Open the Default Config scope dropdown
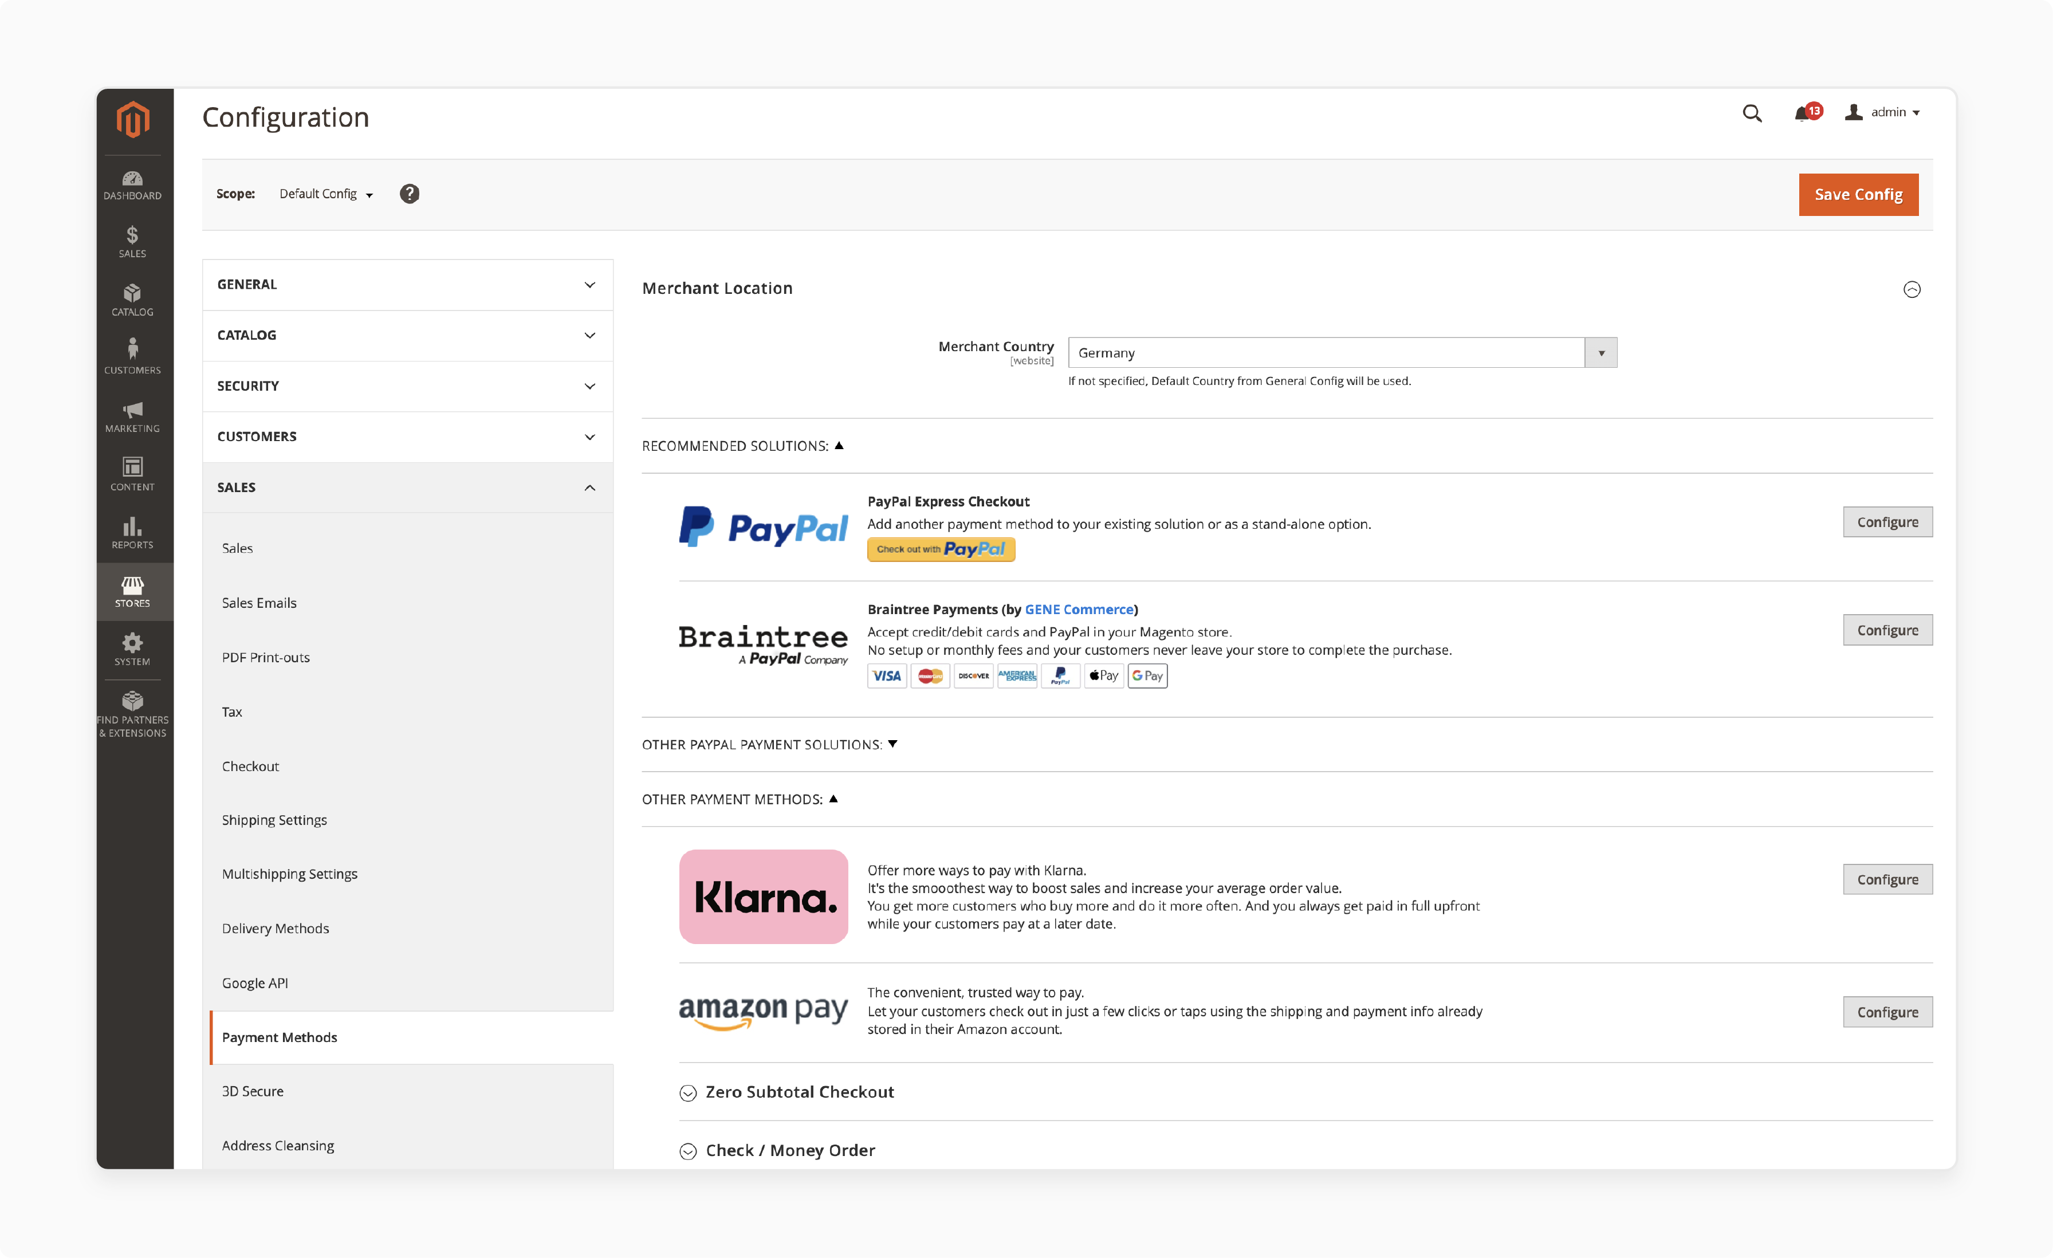 pyautogui.click(x=326, y=194)
